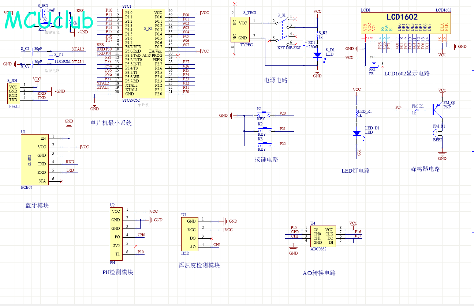This screenshot has width=474, height=306.
Task: Click the 单片机最小系统 text label
Action: (x=111, y=123)
